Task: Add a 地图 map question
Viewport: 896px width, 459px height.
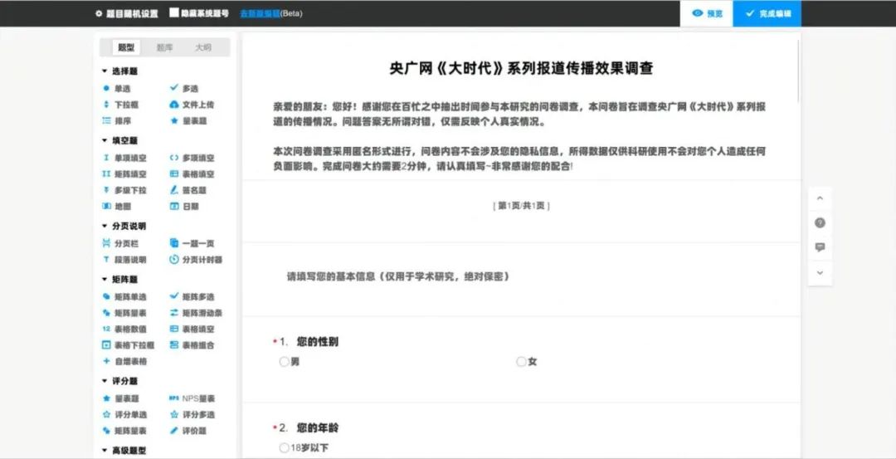Action: coord(121,206)
